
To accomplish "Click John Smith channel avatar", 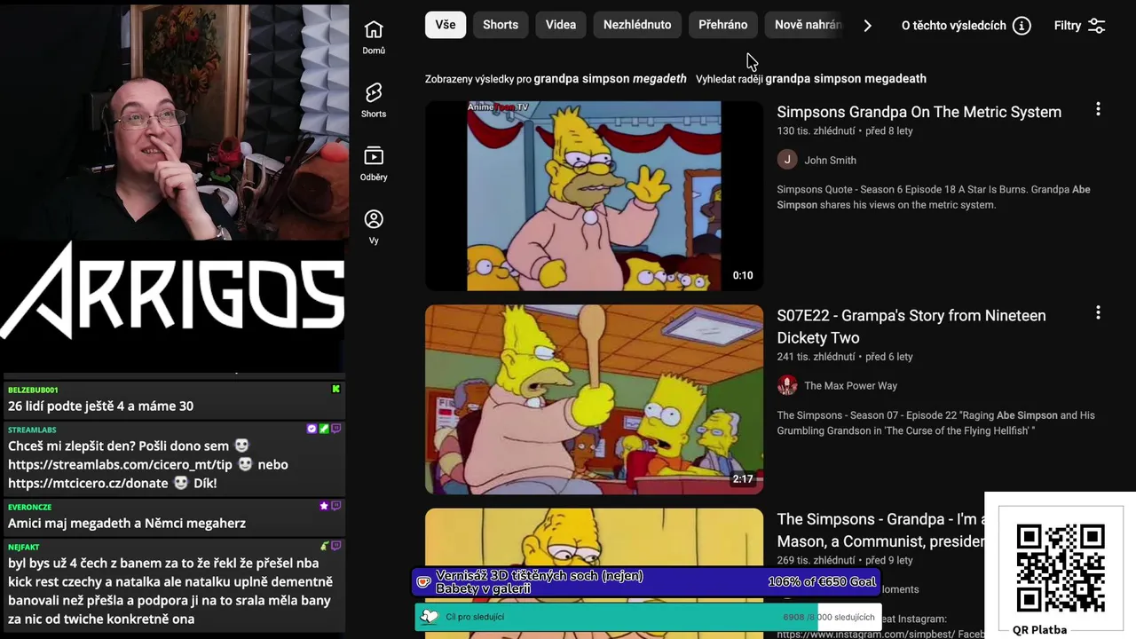I will 787,160.
